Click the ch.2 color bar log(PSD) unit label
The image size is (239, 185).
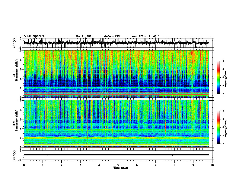click(226, 128)
